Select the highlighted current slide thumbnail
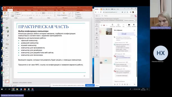 tap(7, 81)
